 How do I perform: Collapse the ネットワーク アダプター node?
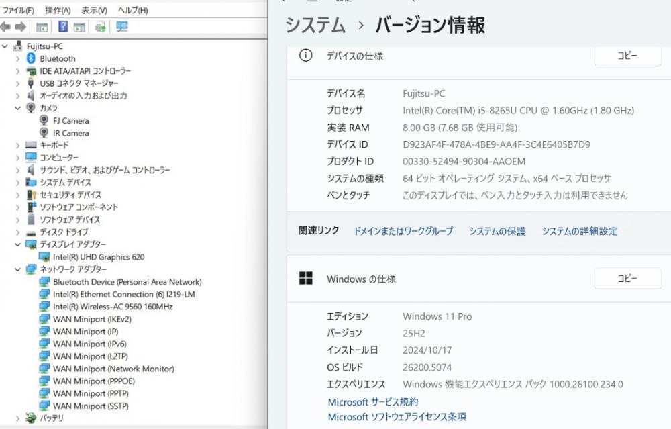[x=18, y=269]
